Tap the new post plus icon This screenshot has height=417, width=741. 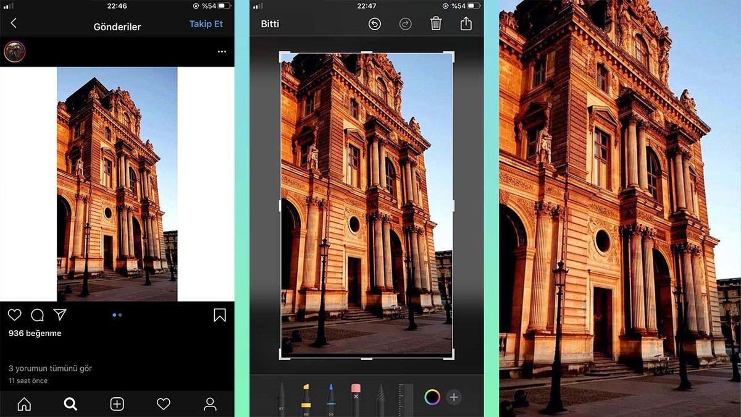click(x=117, y=405)
